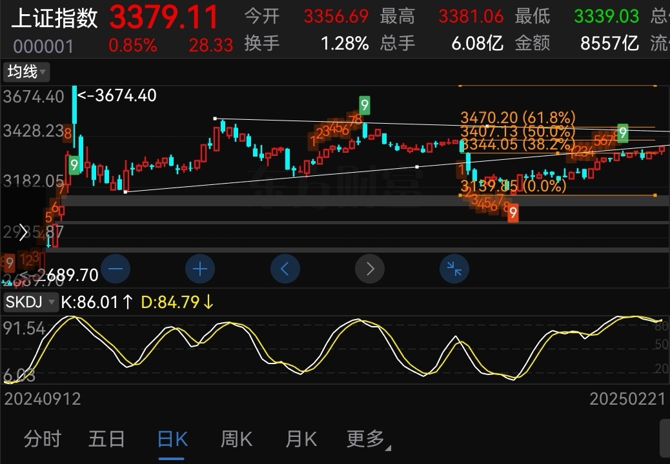670x464 pixels.
Task: Switch to the 分时 tab
Action: 42,440
